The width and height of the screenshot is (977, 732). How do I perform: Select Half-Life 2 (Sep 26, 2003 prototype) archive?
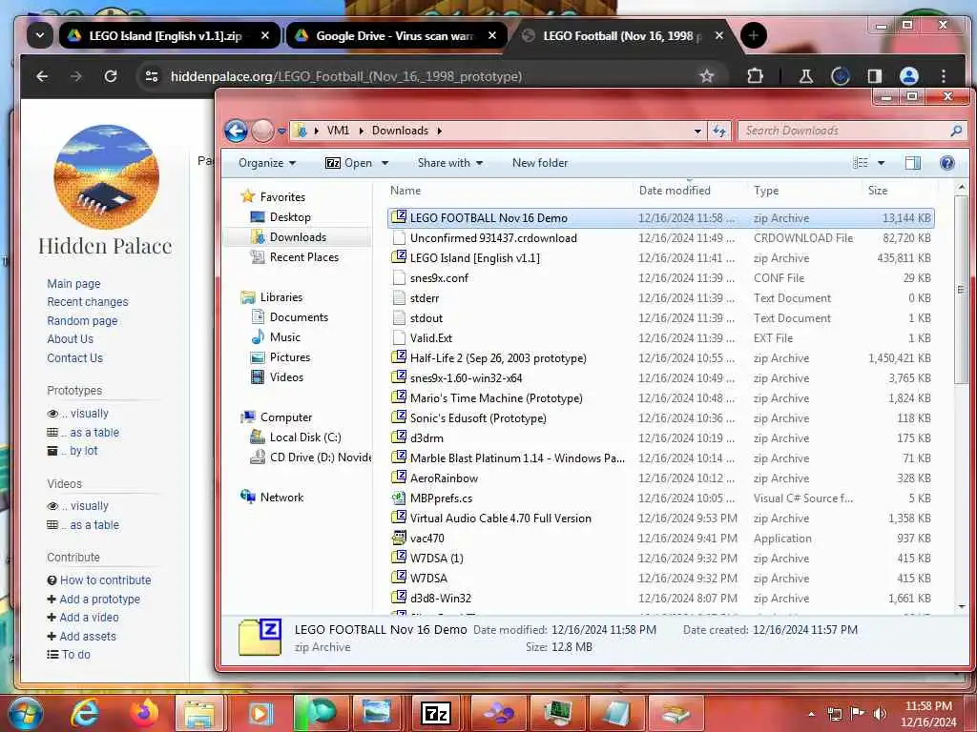(x=660, y=358)
